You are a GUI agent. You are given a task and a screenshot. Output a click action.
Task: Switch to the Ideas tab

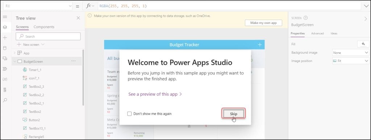pyautogui.click(x=334, y=33)
